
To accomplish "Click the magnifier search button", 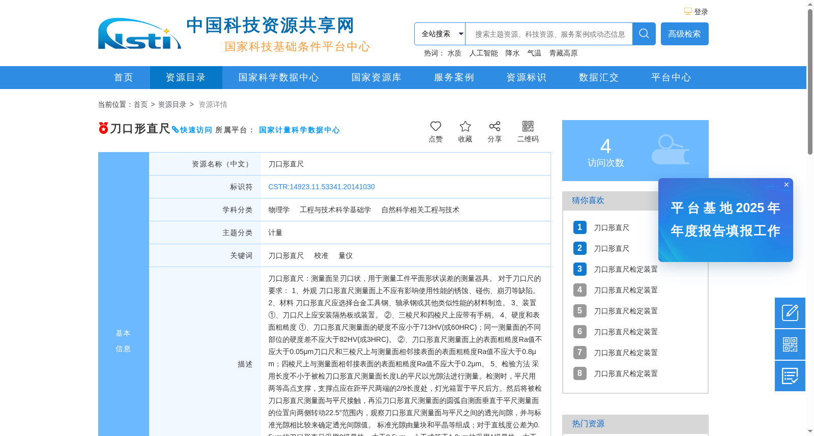I will click(x=644, y=34).
